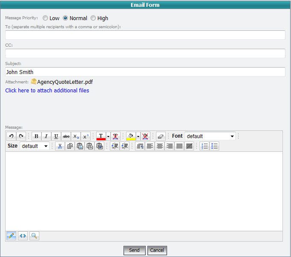Select Normal message priority
The width and height of the screenshot is (291, 257).
[65, 18]
